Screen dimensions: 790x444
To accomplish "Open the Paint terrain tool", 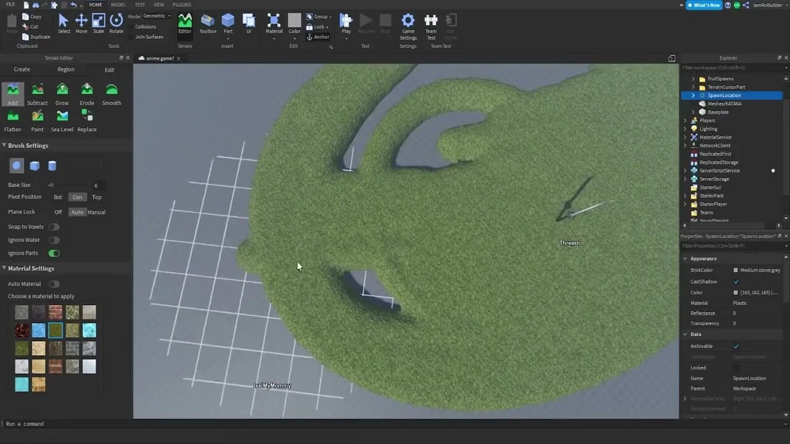I will pos(37,121).
